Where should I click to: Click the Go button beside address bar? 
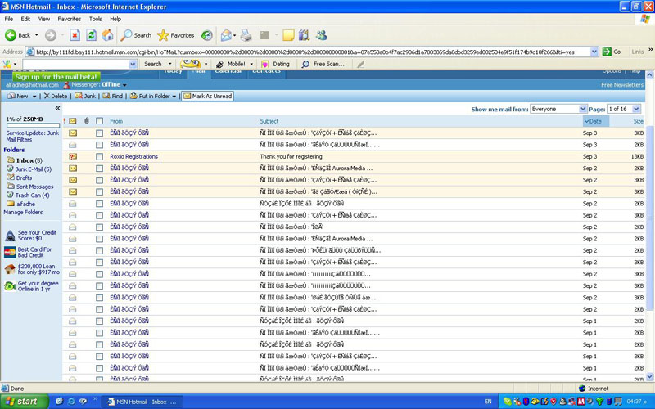[612, 52]
